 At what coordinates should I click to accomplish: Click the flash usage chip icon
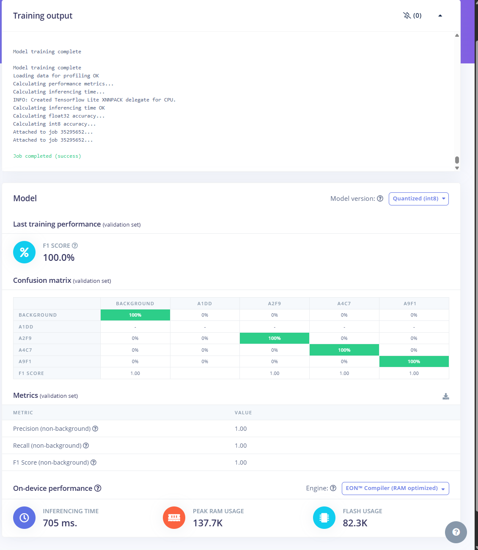[324, 518]
